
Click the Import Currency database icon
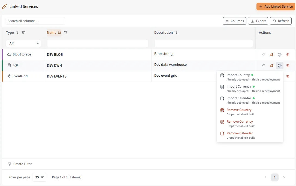click(x=222, y=87)
